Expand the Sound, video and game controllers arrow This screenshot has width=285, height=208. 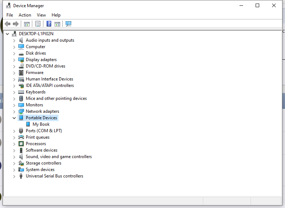click(14, 157)
